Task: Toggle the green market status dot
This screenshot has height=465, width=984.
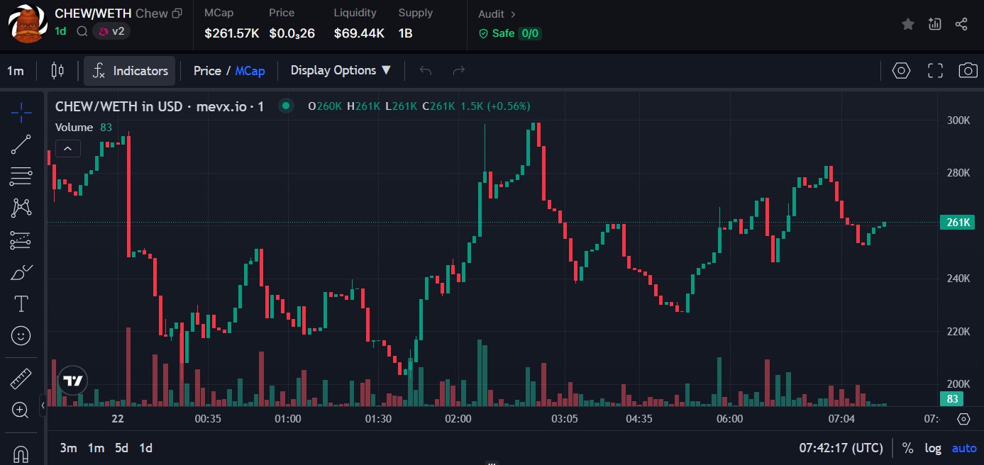Action: [286, 106]
